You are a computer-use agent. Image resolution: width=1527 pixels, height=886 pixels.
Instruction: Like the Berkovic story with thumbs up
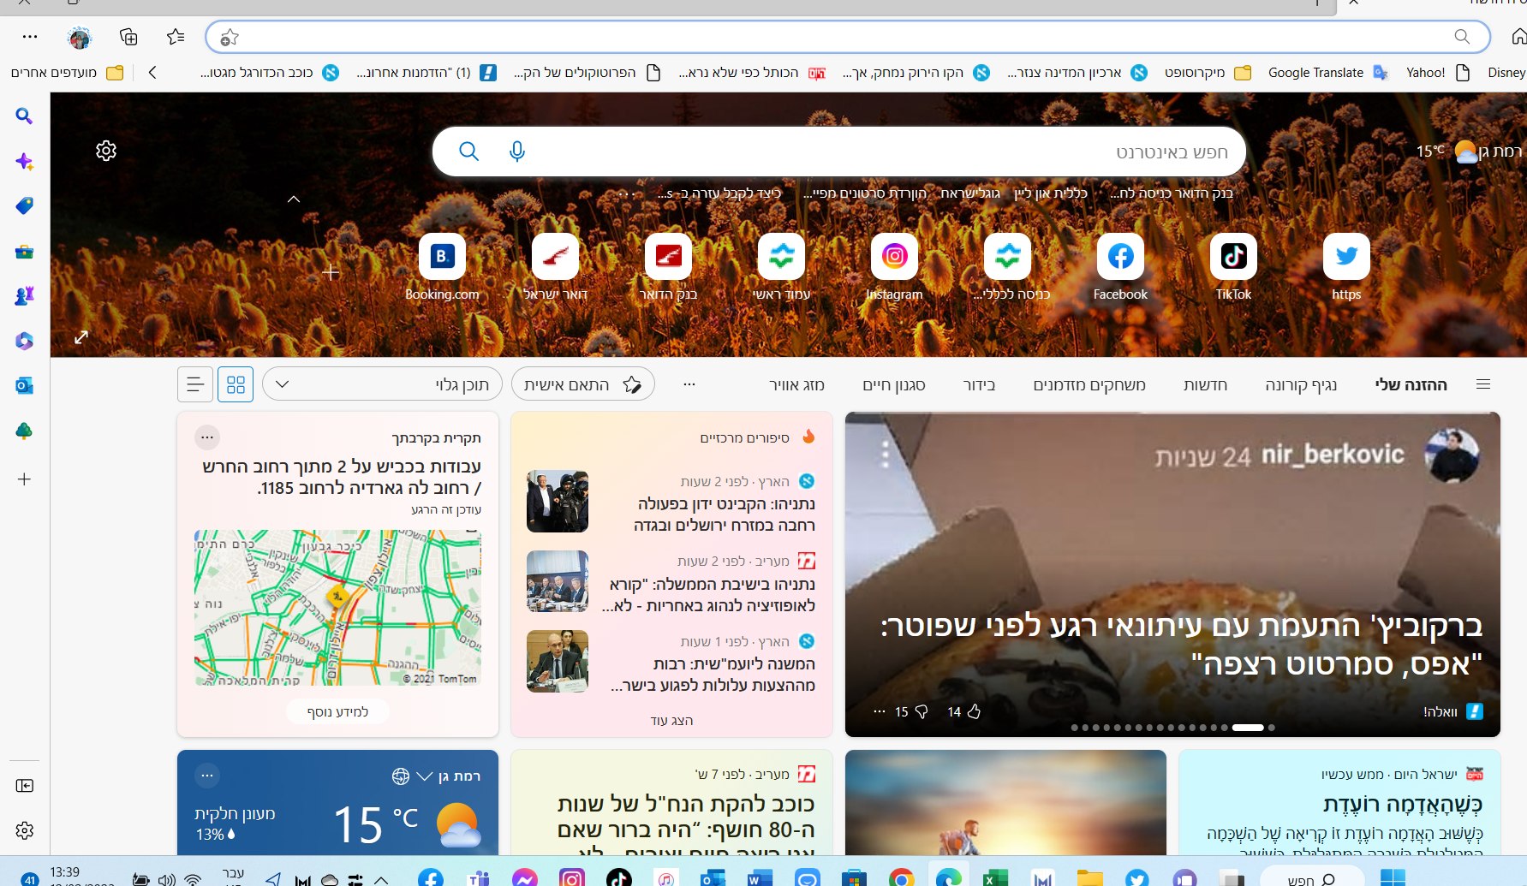click(974, 711)
